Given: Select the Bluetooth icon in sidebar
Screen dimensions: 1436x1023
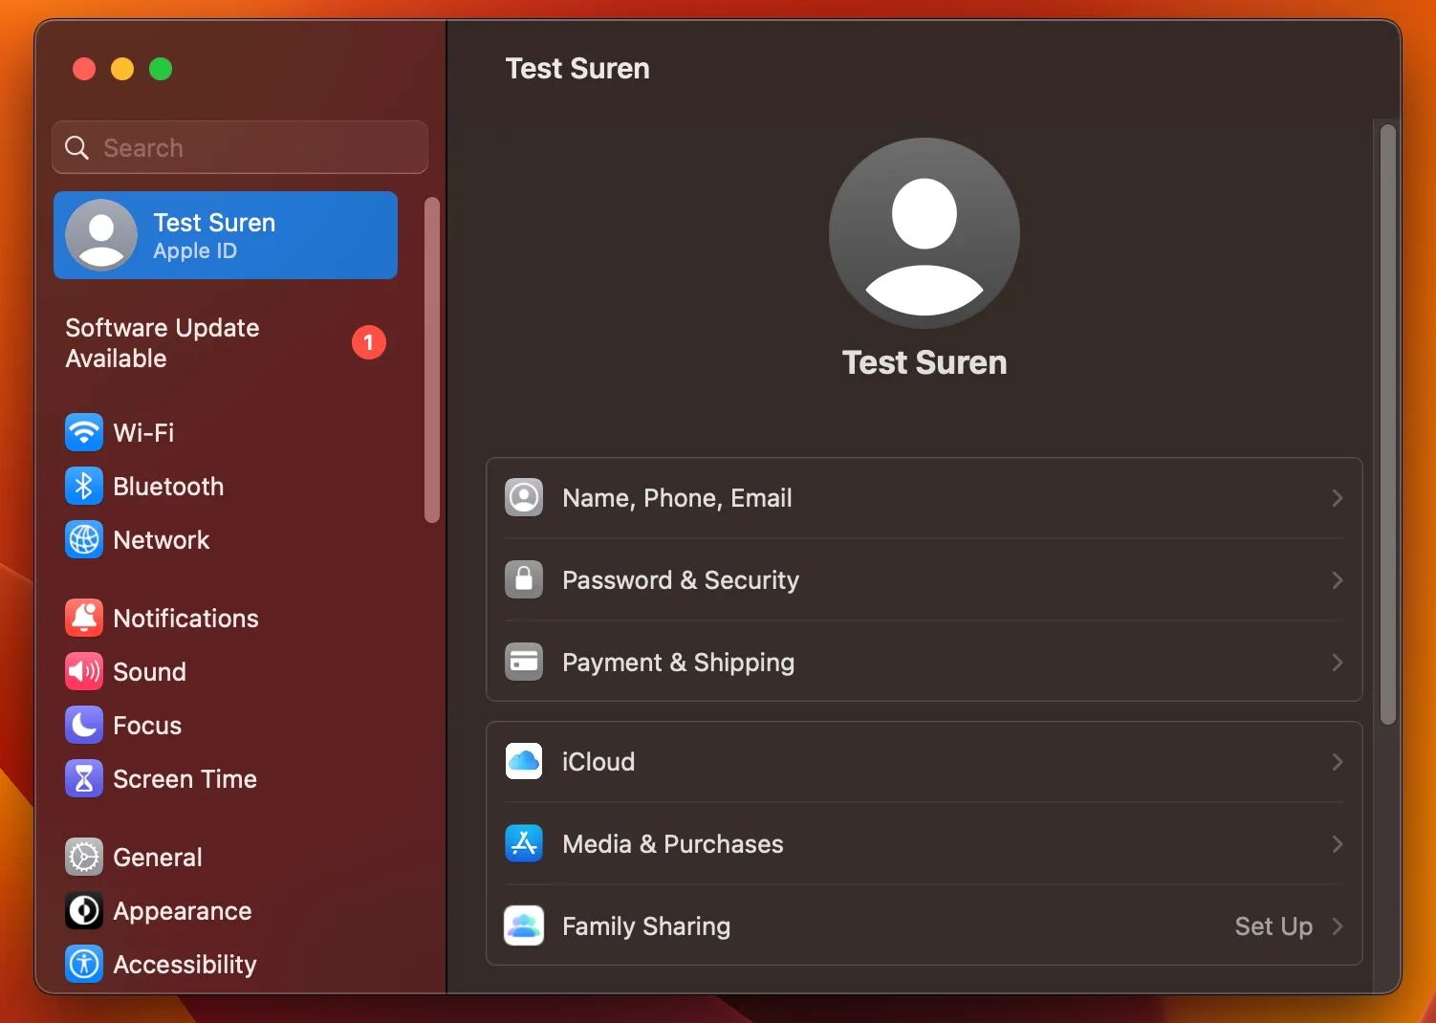Looking at the screenshot, I should pyautogui.click(x=84, y=486).
